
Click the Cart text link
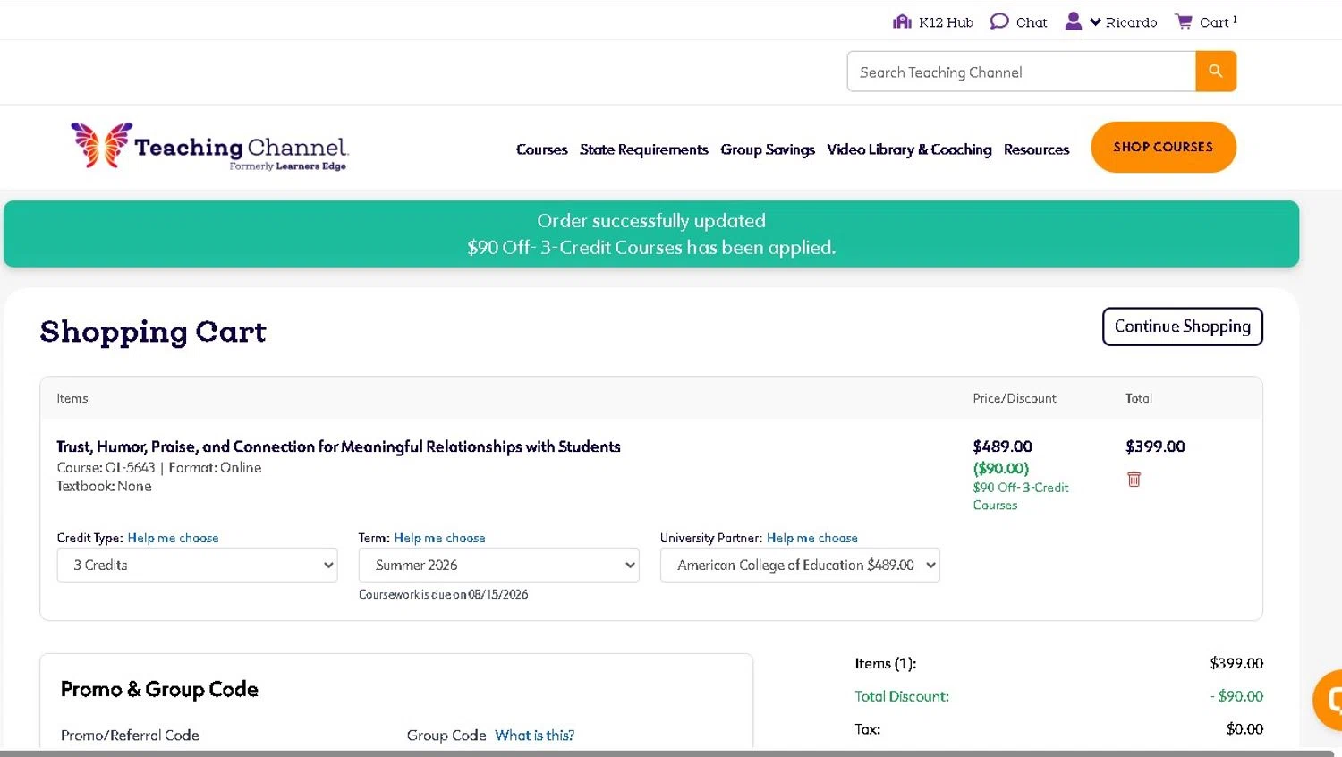click(1214, 22)
